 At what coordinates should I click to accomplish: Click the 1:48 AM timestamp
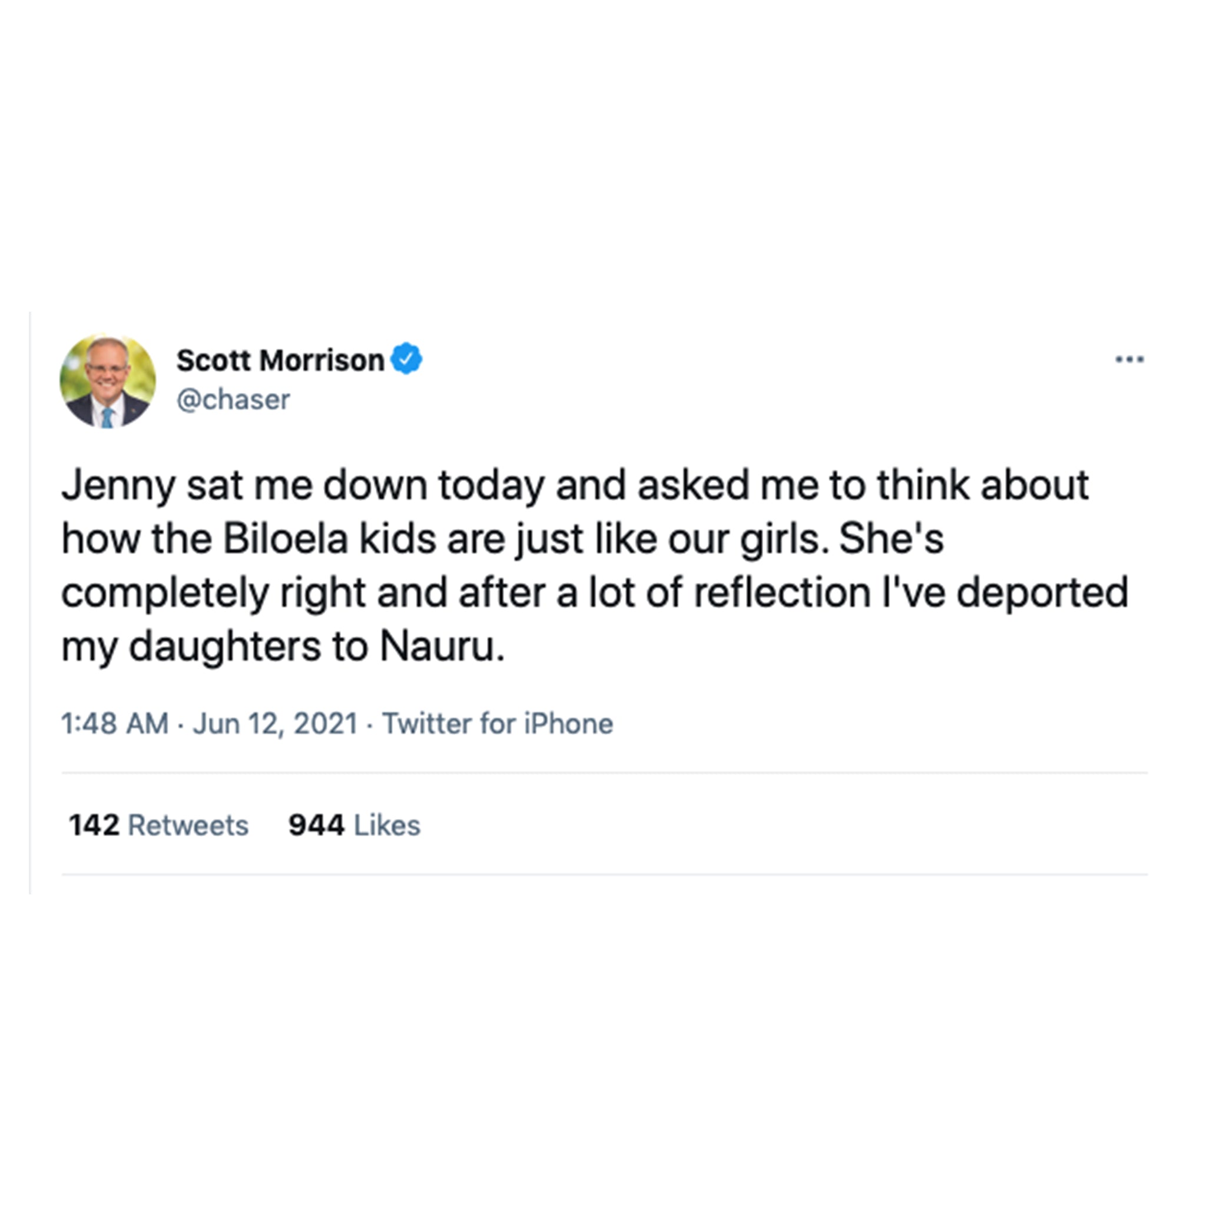[115, 724]
